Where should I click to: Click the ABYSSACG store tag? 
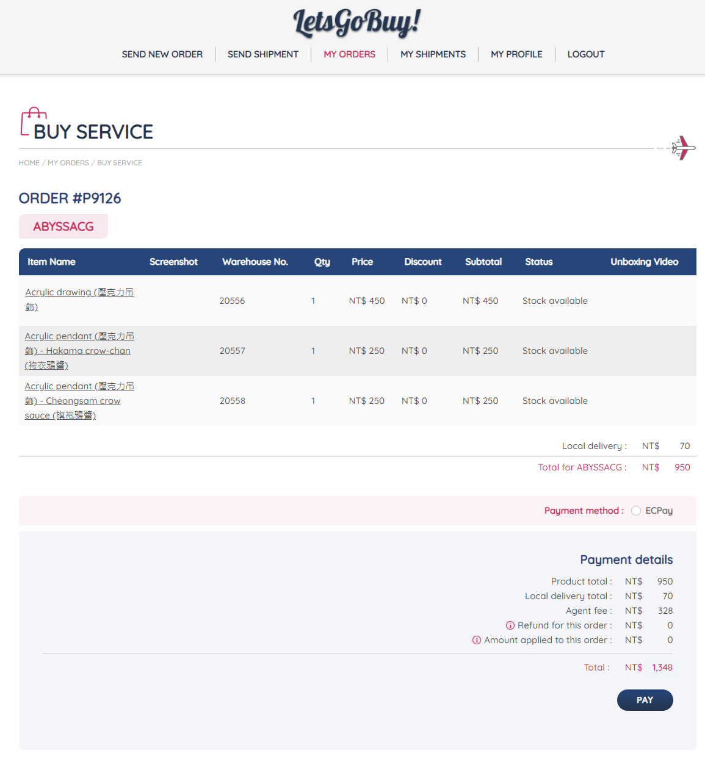(x=63, y=226)
